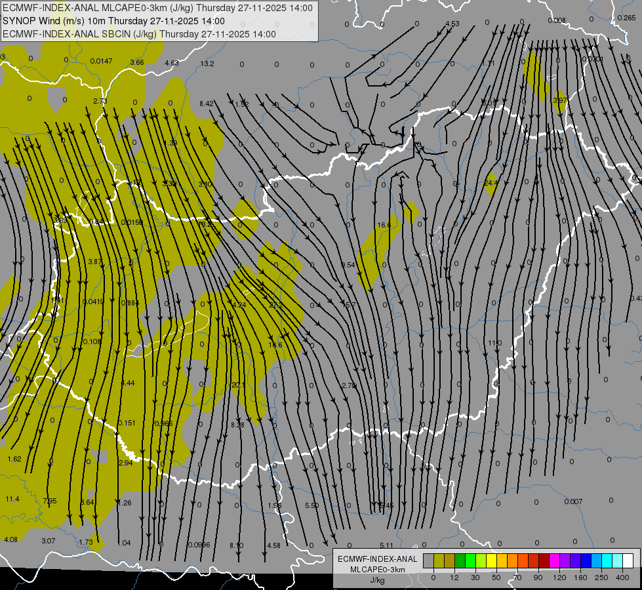Viewport: 642px width, 590px height.
Task: Click the map value '3.87'
Action: 94,262
